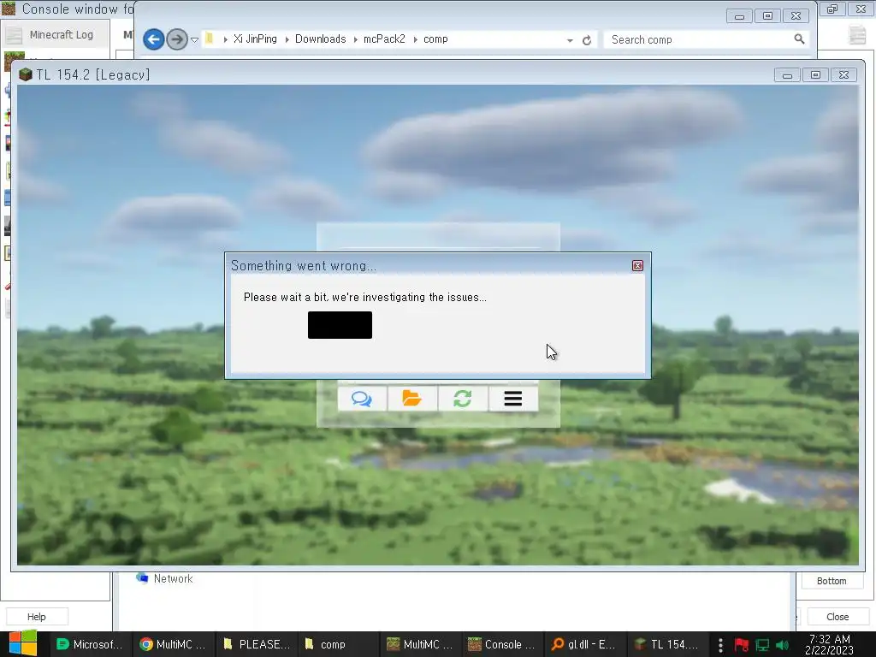Switch to PLEASE... folder taskbar item

[256, 644]
